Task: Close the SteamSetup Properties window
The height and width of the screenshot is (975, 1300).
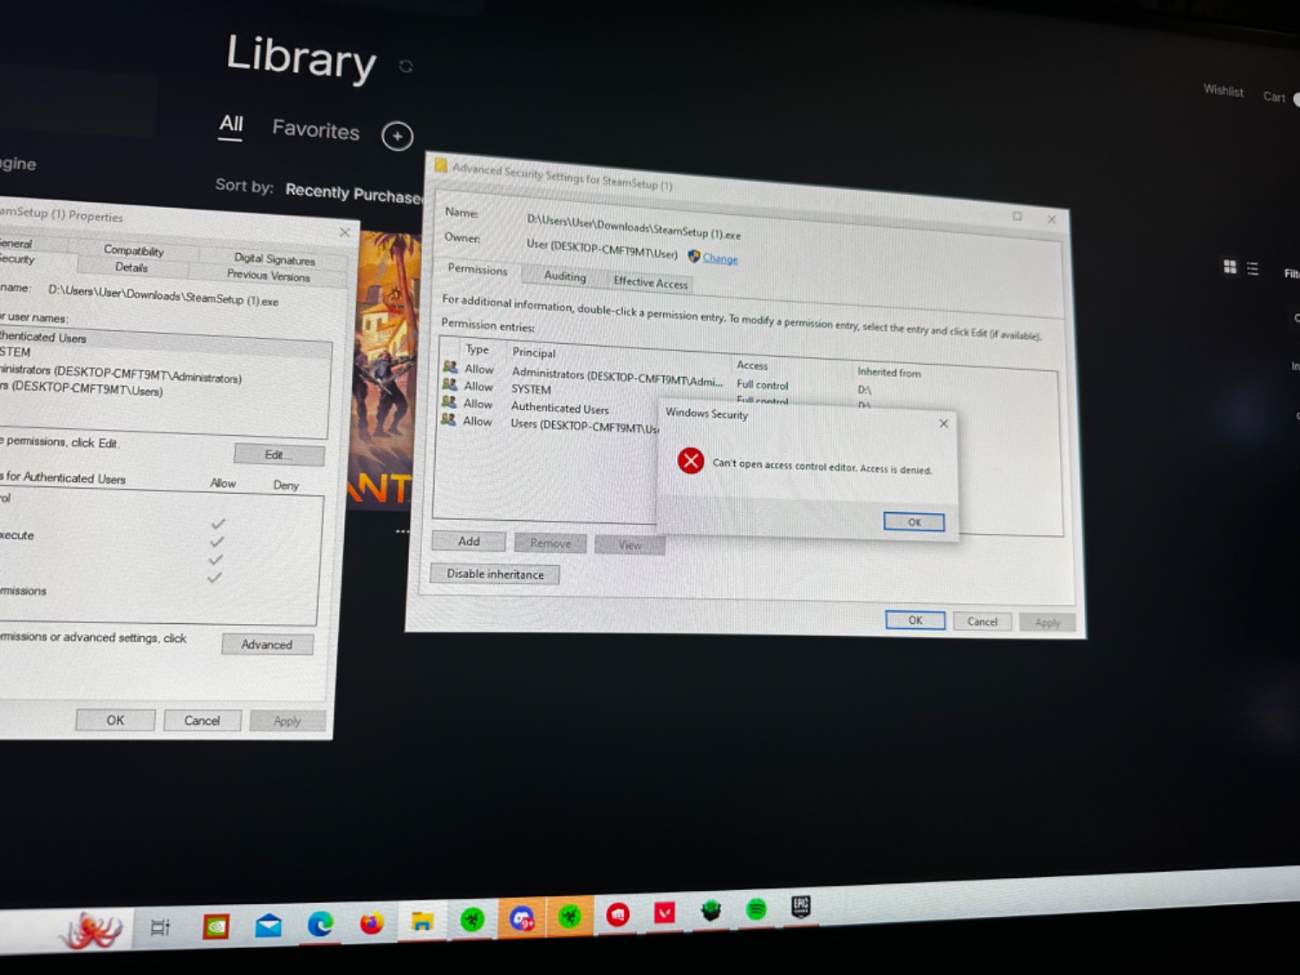Action: pyautogui.click(x=345, y=232)
